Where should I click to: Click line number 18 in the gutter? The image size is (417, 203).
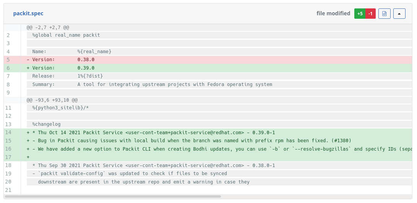8,166
